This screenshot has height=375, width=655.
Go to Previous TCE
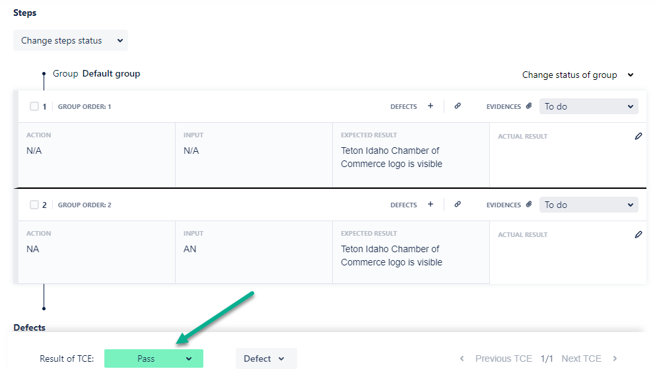(x=497, y=358)
